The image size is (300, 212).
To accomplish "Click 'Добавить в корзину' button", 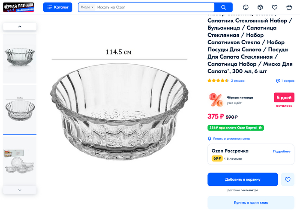I will [243, 179].
